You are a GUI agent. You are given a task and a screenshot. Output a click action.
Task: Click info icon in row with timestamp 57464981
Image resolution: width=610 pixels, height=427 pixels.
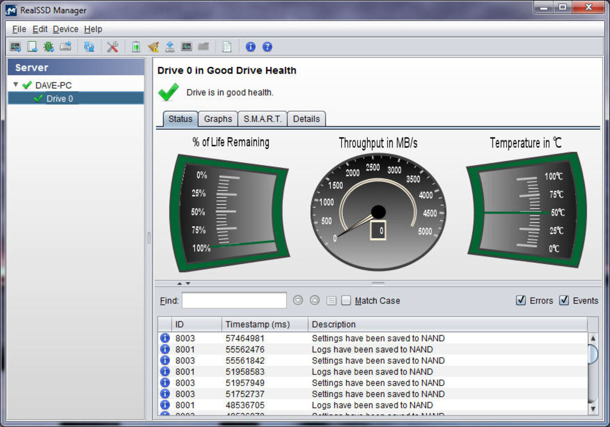tap(165, 338)
